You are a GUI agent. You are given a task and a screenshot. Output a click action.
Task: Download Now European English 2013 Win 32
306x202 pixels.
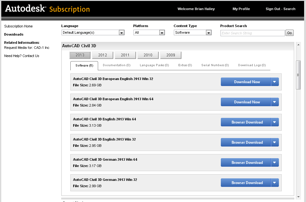coord(246,82)
